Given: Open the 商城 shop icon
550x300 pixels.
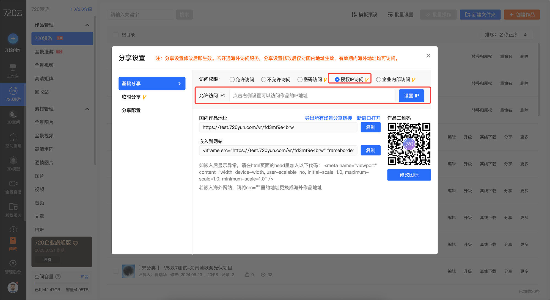Looking at the screenshot, I should (13, 241).
